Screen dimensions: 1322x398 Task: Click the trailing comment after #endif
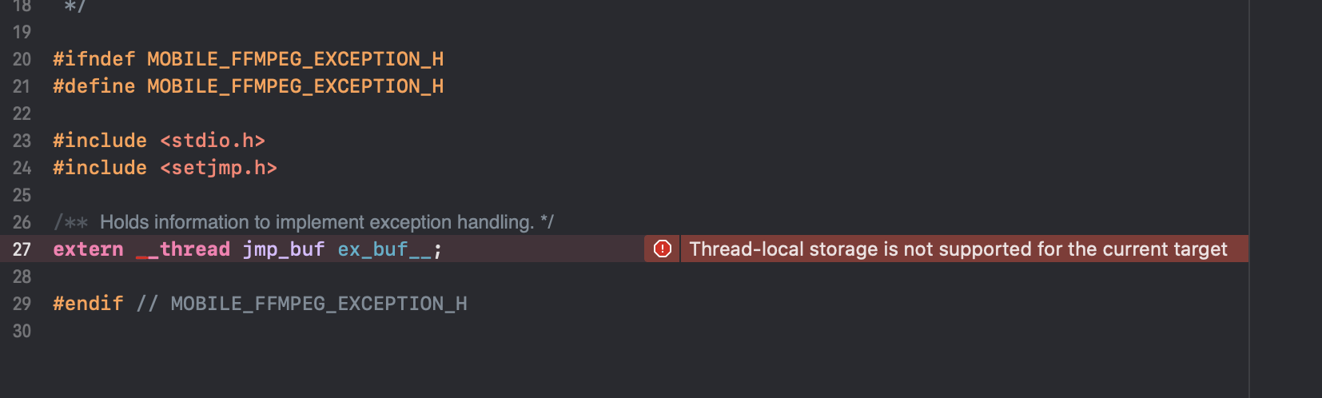click(301, 304)
